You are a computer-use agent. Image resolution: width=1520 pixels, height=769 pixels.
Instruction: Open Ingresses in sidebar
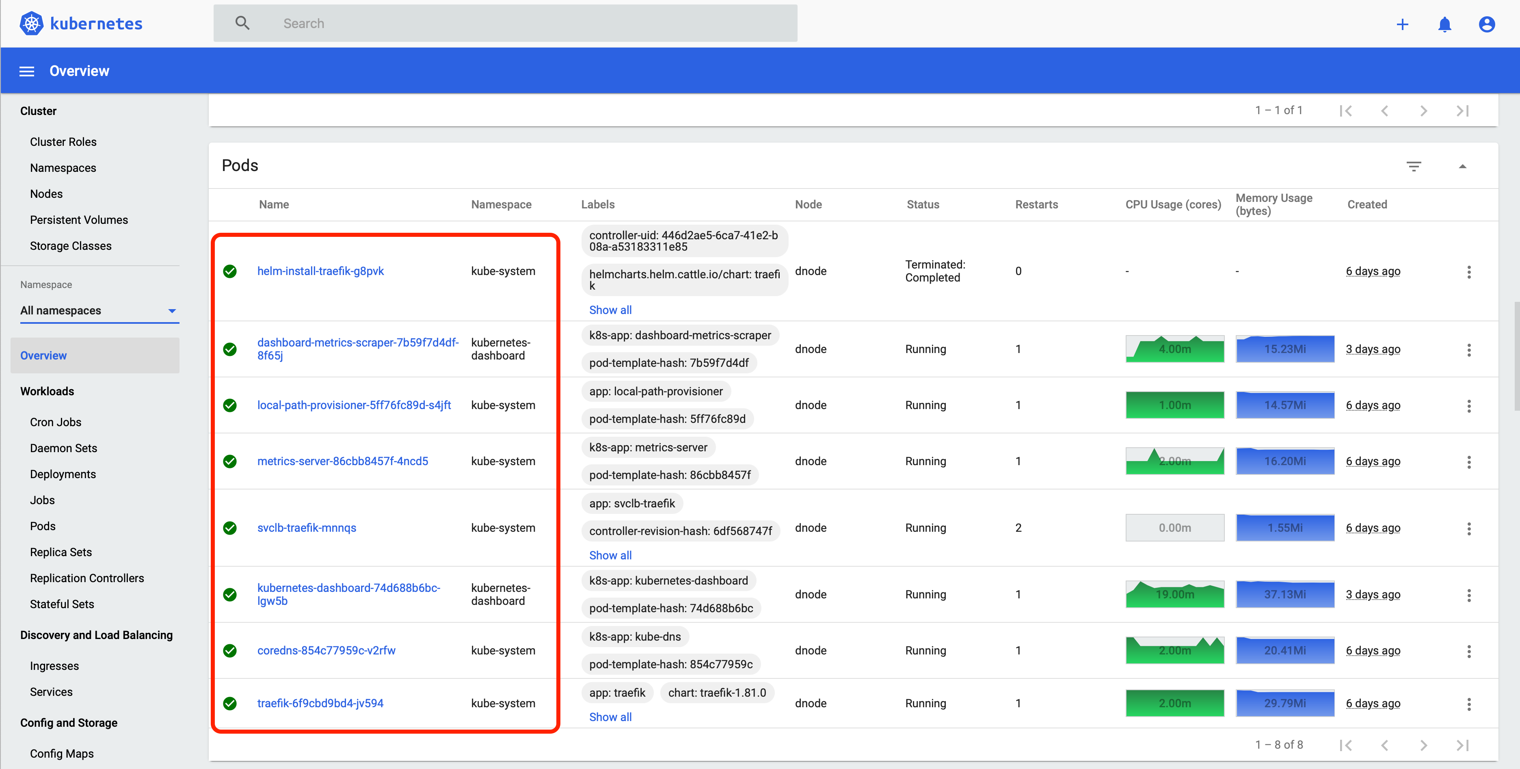(54, 666)
